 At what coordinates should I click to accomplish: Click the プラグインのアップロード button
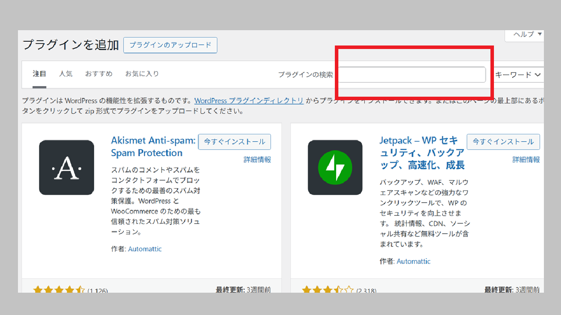point(170,45)
